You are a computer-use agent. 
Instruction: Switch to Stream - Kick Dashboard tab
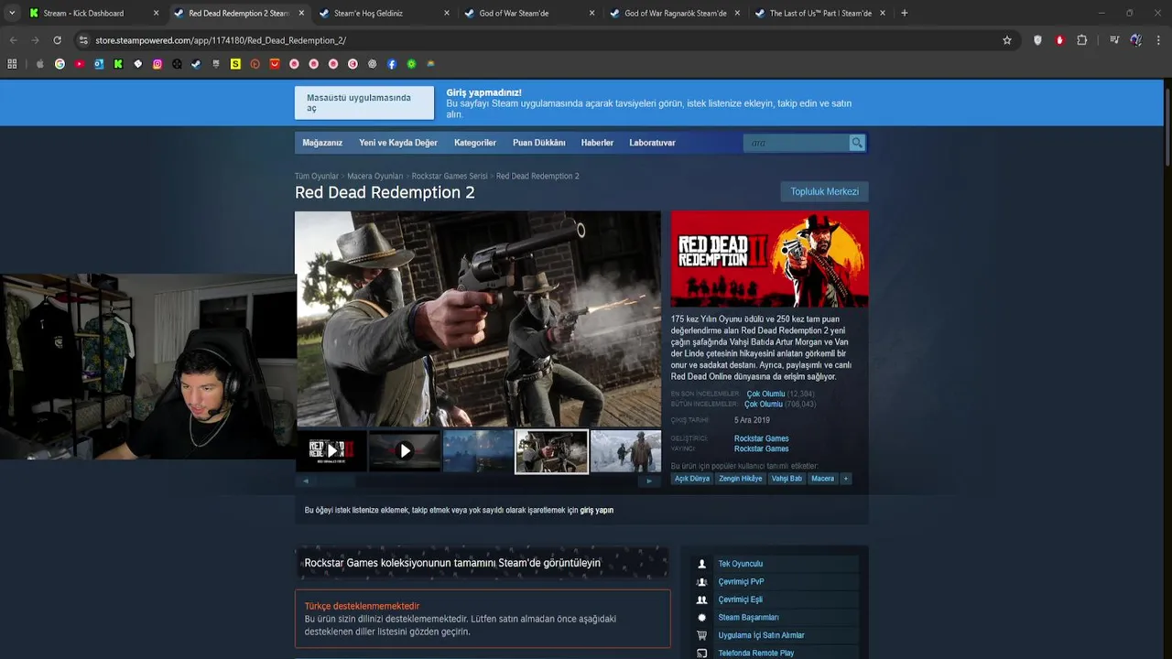[83, 13]
